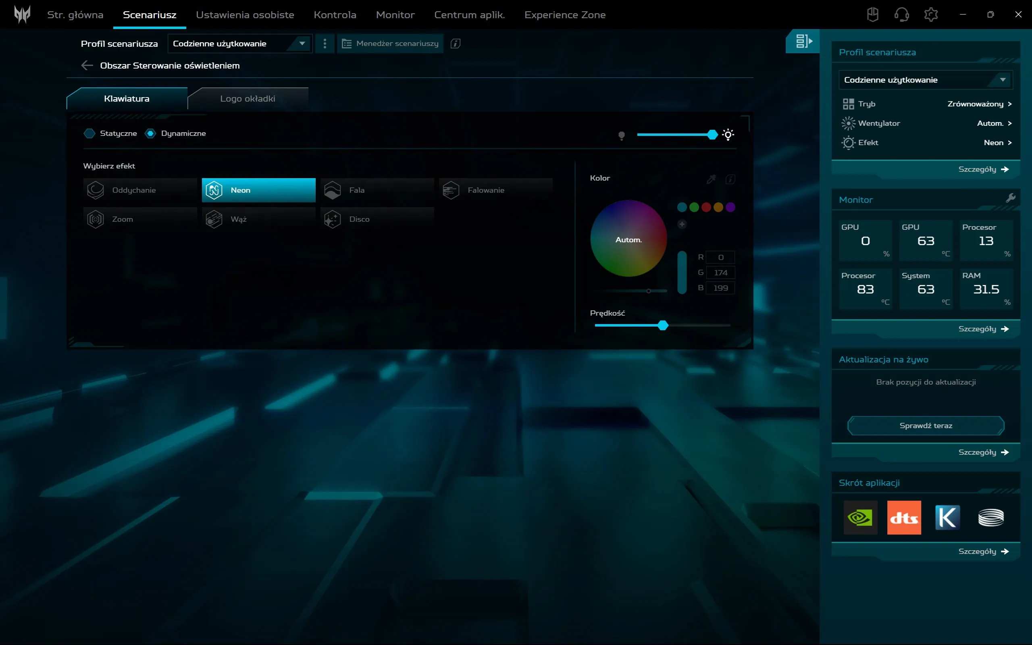Click the Sprawdź teraz button
Viewport: 1032px width, 645px height.
coord(926,425)
